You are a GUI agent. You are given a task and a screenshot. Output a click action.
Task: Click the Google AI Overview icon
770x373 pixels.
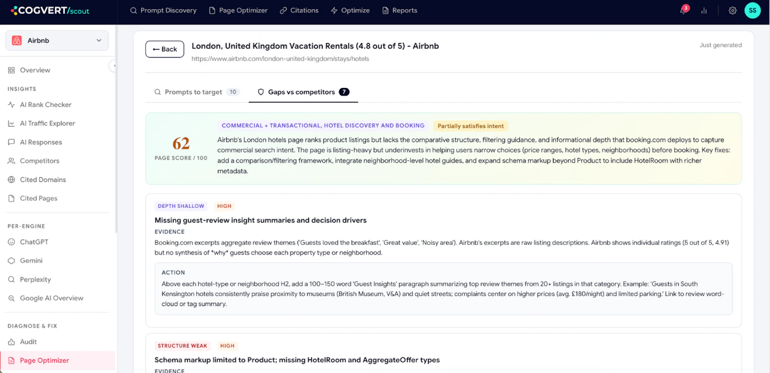pos(12,298)
